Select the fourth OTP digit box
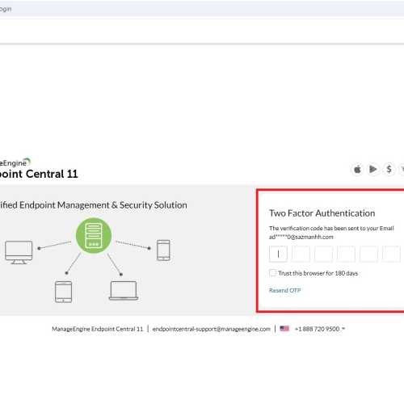Screen dimensions: 404x404 click(346, 254)
